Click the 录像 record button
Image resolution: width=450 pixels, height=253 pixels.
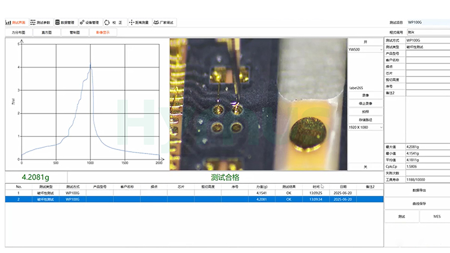click(x=365, y=95)
